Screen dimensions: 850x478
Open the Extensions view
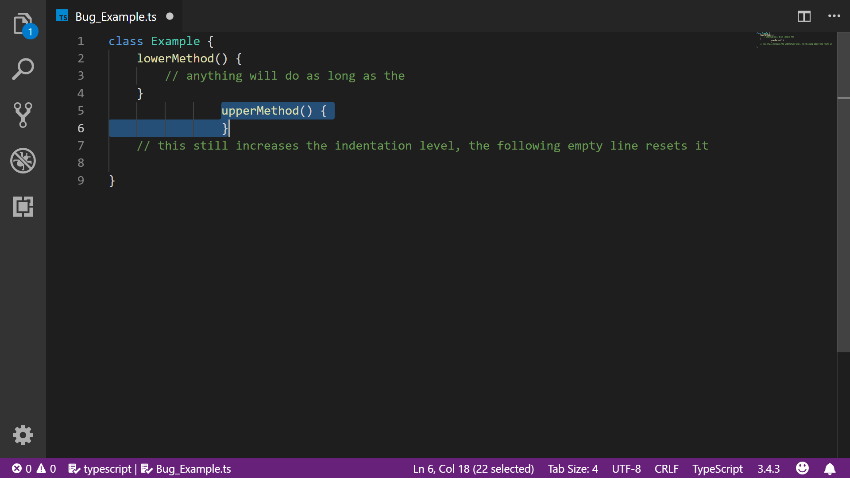coord(23,207)
